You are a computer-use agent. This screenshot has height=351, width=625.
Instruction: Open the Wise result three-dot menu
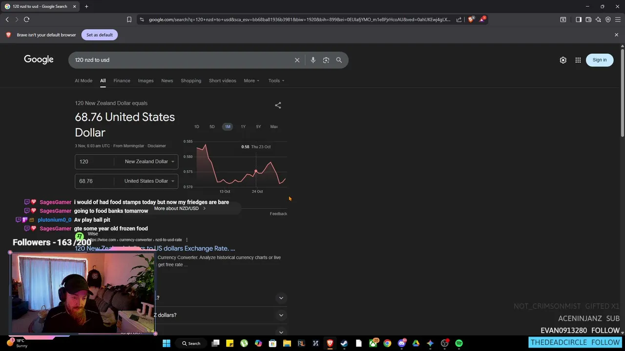pyautogui.click(x=187, y=240)
